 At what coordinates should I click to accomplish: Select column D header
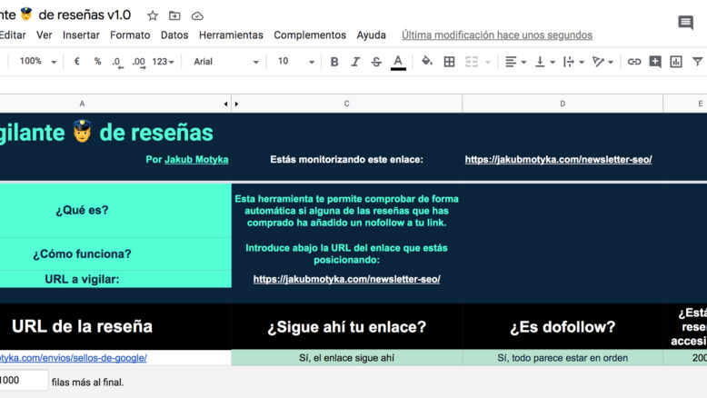pyautogui.click(x=563, y=104)
